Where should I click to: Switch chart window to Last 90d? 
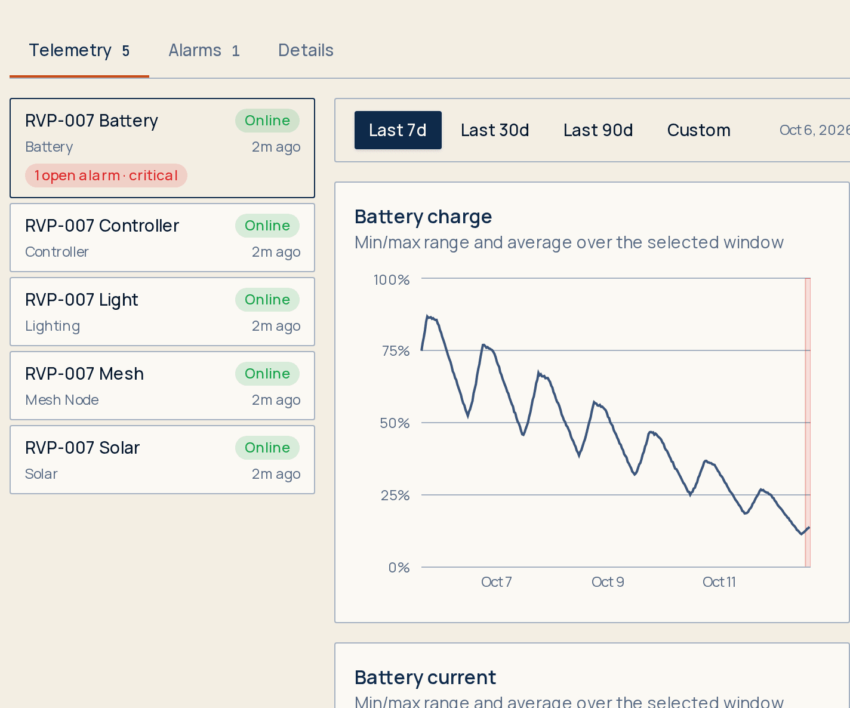coord(598,130)
